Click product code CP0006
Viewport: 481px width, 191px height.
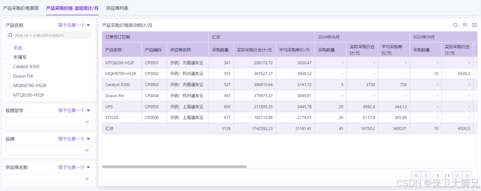(x=152, y=117)
